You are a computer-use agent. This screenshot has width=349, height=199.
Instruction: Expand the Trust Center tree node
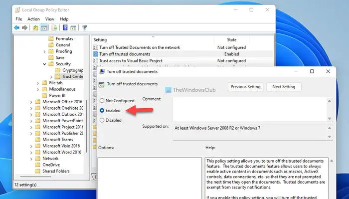coord(51,77)
